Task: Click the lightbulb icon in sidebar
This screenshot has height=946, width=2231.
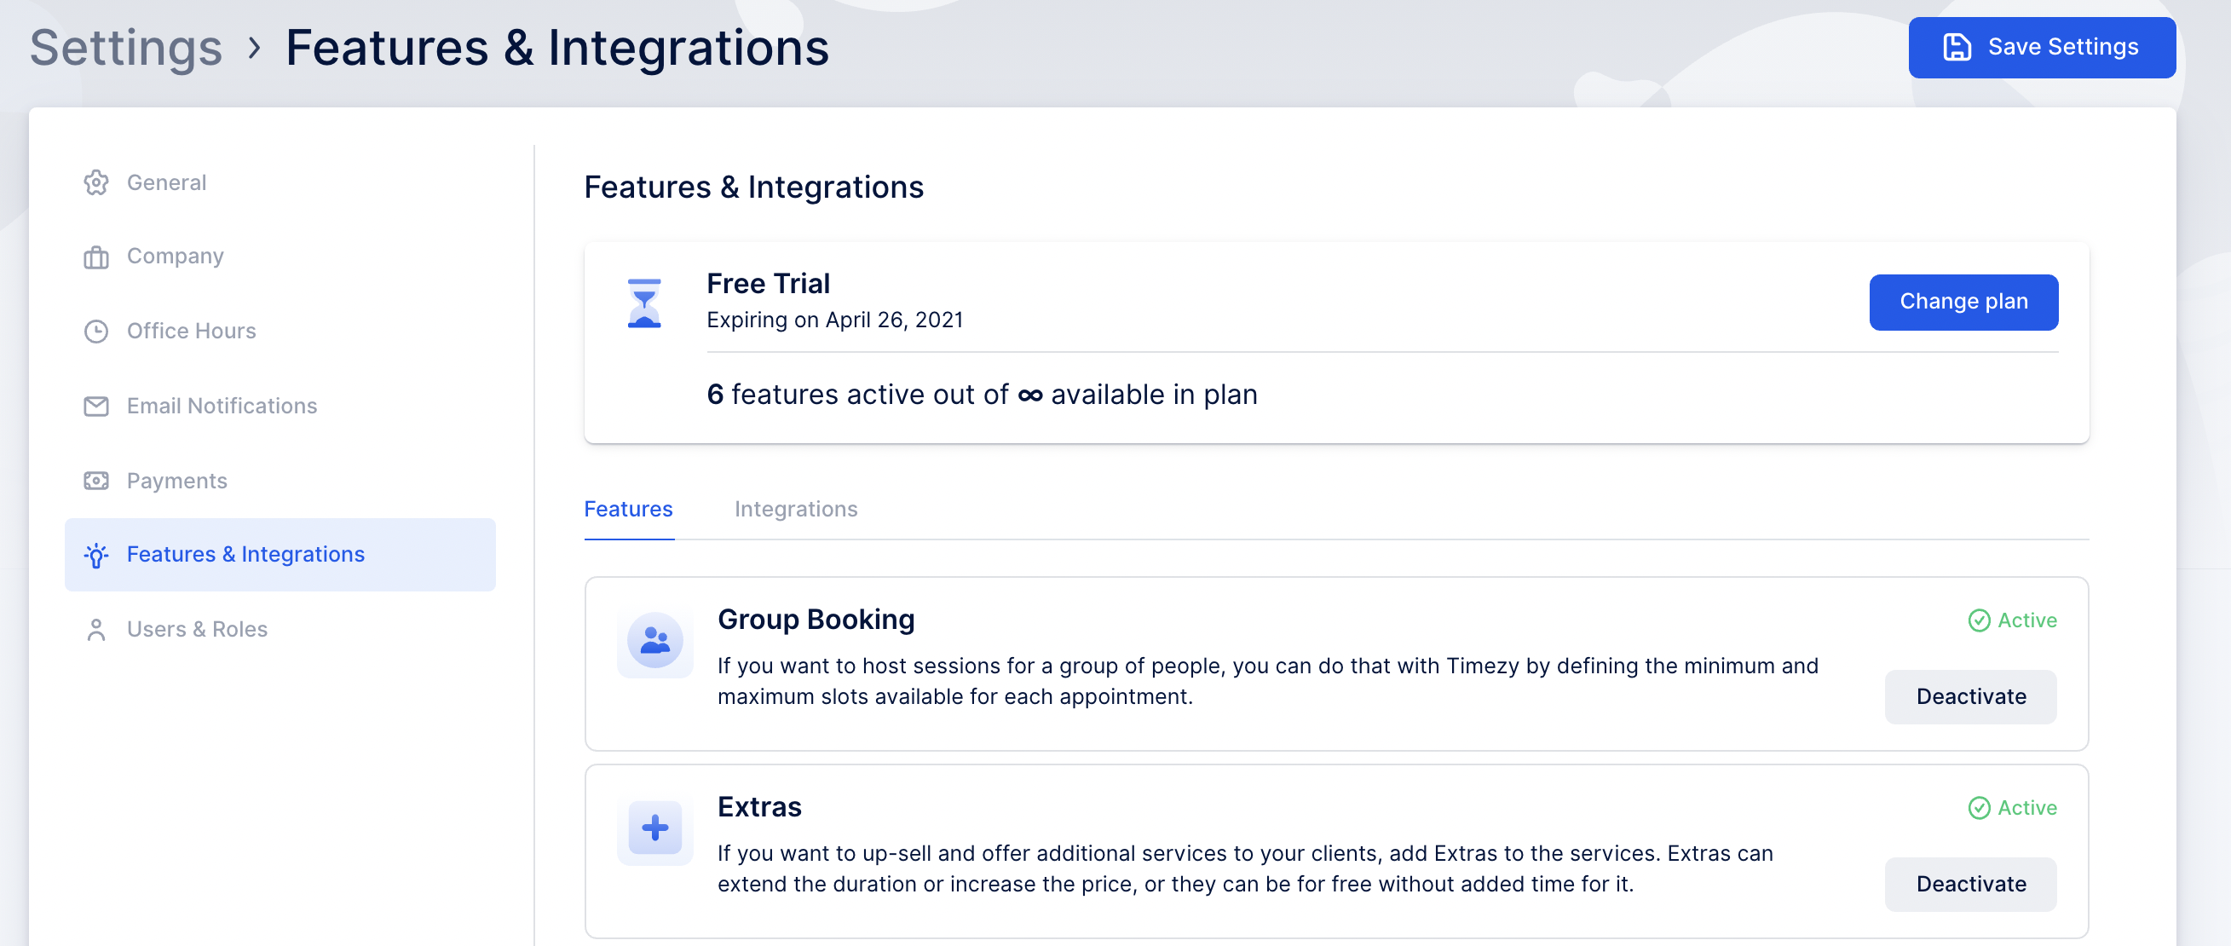Action: [x=96, y=556]
